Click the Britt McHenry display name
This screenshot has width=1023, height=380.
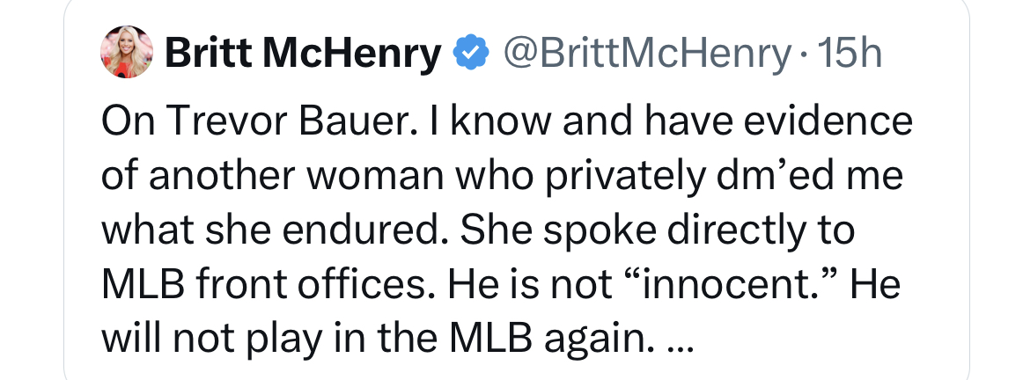point(303,55)
